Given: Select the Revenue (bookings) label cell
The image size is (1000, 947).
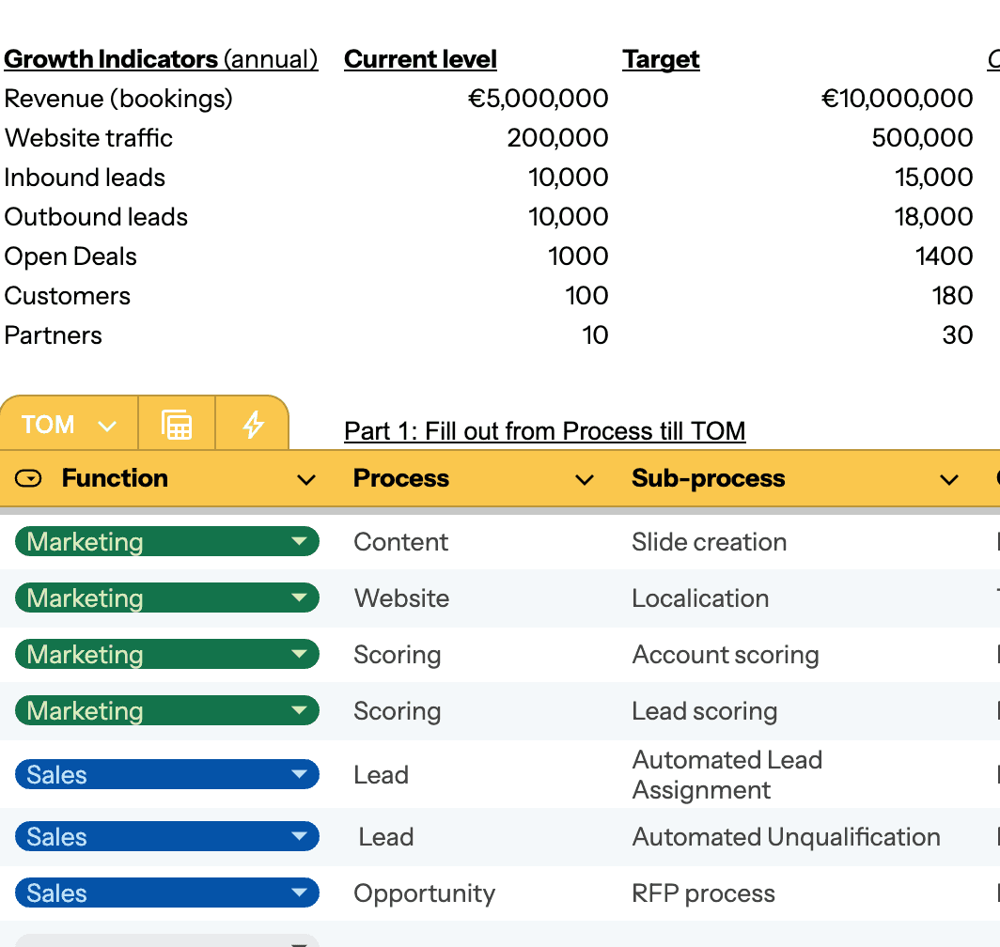Looking at the screenshot, I should coord(118,99).
